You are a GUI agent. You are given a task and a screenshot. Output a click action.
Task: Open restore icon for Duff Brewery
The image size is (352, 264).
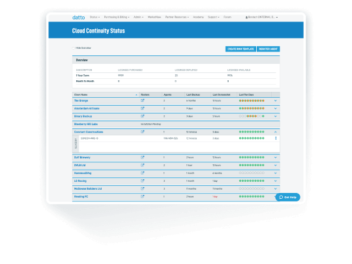tap(142, 157)
